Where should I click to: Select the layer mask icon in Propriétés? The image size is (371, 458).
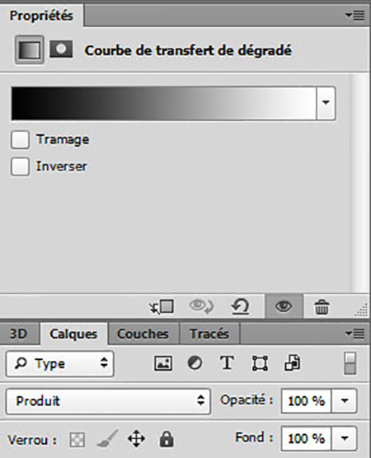tap(61, 49)
